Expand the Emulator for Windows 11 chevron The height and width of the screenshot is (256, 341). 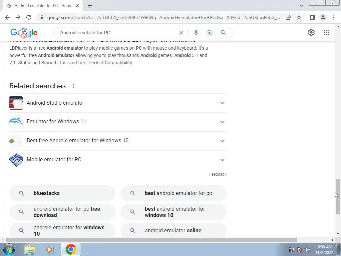pyautogui.click(x=222, y=122)
